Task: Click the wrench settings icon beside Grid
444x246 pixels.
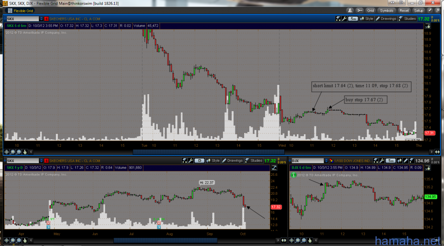Action: click(x=360, y=11)
